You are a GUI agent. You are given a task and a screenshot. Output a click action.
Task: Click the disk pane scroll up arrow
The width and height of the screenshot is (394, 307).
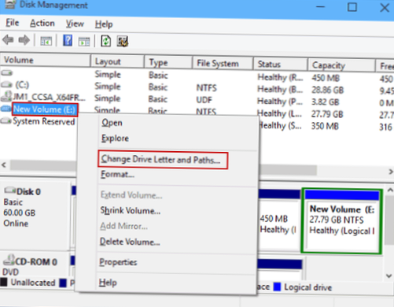(390, 190)
